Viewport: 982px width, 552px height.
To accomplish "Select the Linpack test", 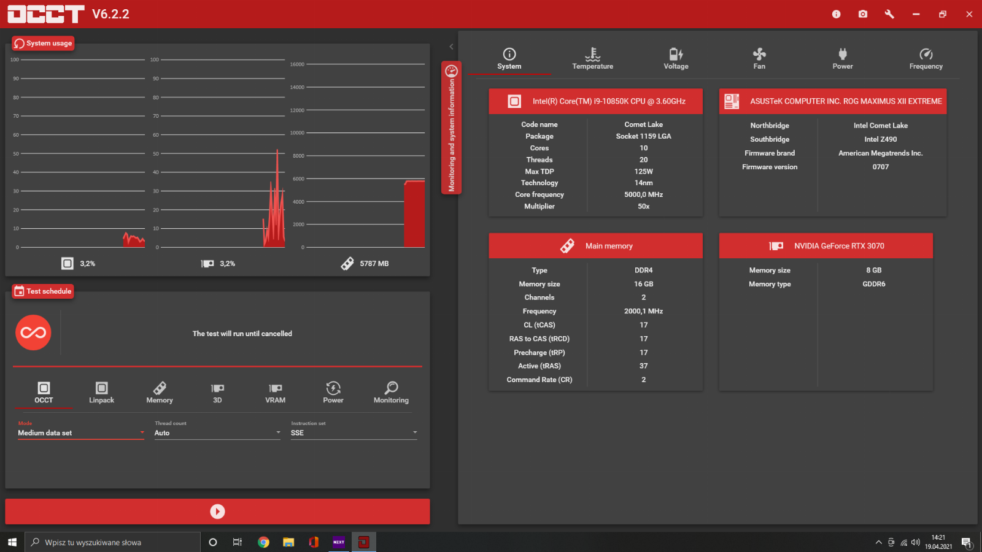I will click(x=102, y=393).
